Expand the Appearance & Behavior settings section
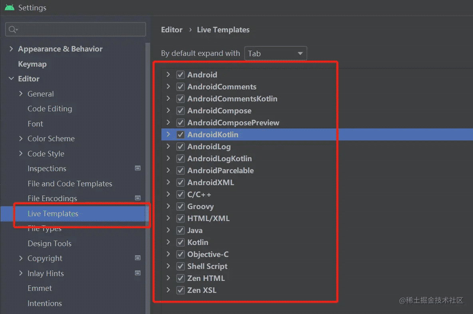 (11, 49)
